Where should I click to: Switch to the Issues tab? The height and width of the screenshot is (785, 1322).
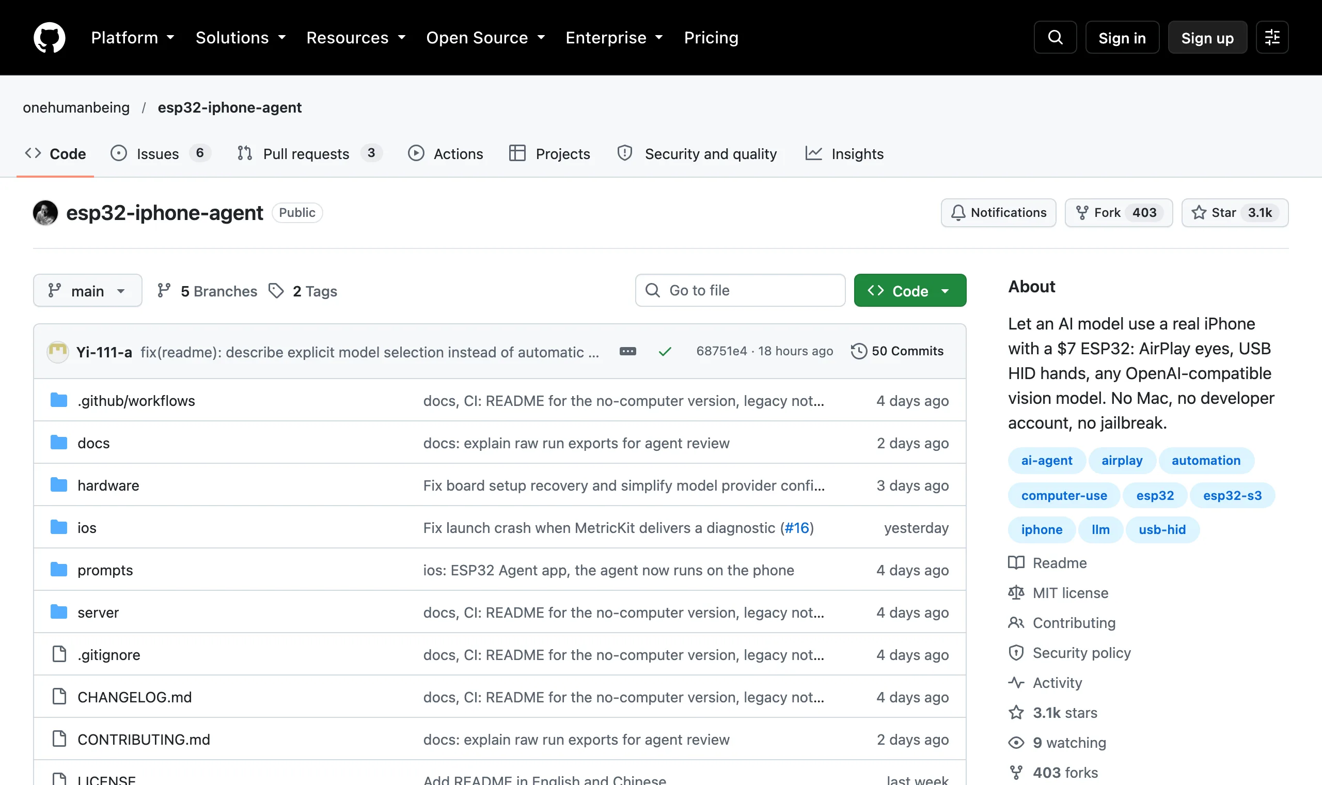click(x=160, y=154)
